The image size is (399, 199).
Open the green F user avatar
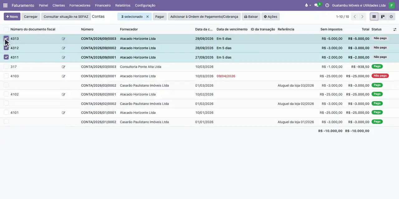(392, 5)
